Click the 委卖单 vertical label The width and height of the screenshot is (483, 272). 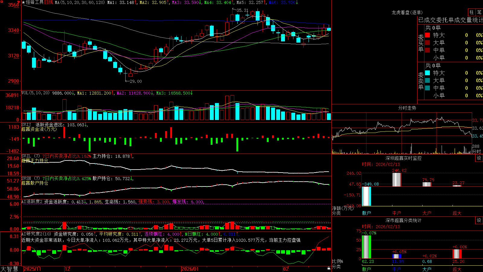coord(421,81)
